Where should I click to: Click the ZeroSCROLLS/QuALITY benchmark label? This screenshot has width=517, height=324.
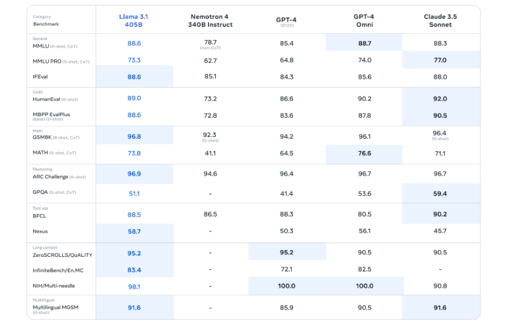61,254
